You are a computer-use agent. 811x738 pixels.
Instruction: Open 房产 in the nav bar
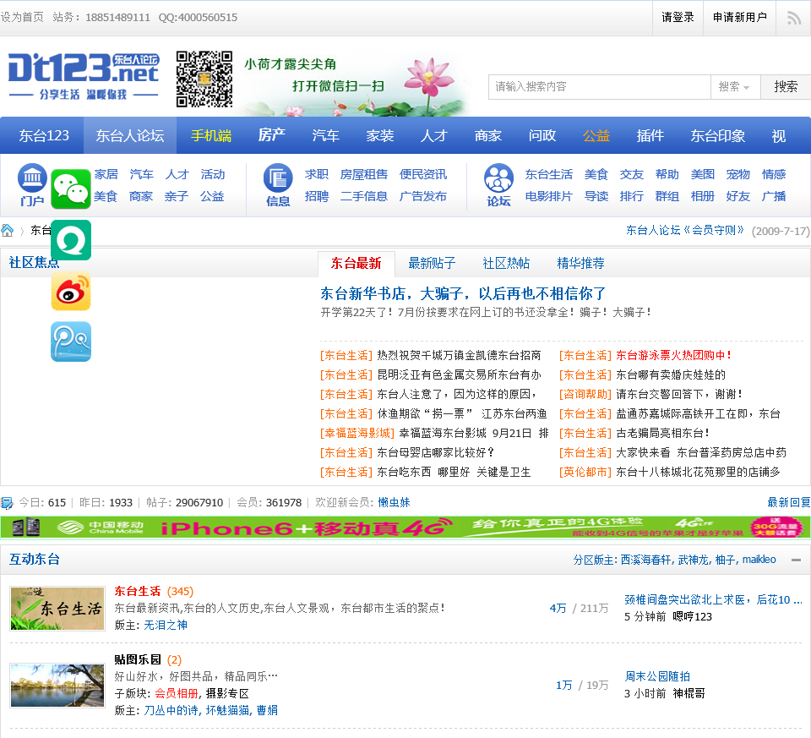[271, 135]
